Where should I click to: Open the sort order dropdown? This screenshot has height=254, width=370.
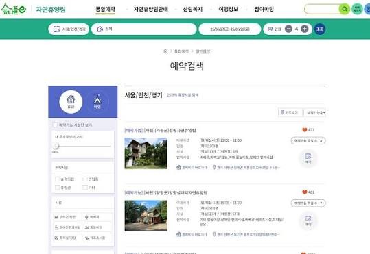click(316, 113)
